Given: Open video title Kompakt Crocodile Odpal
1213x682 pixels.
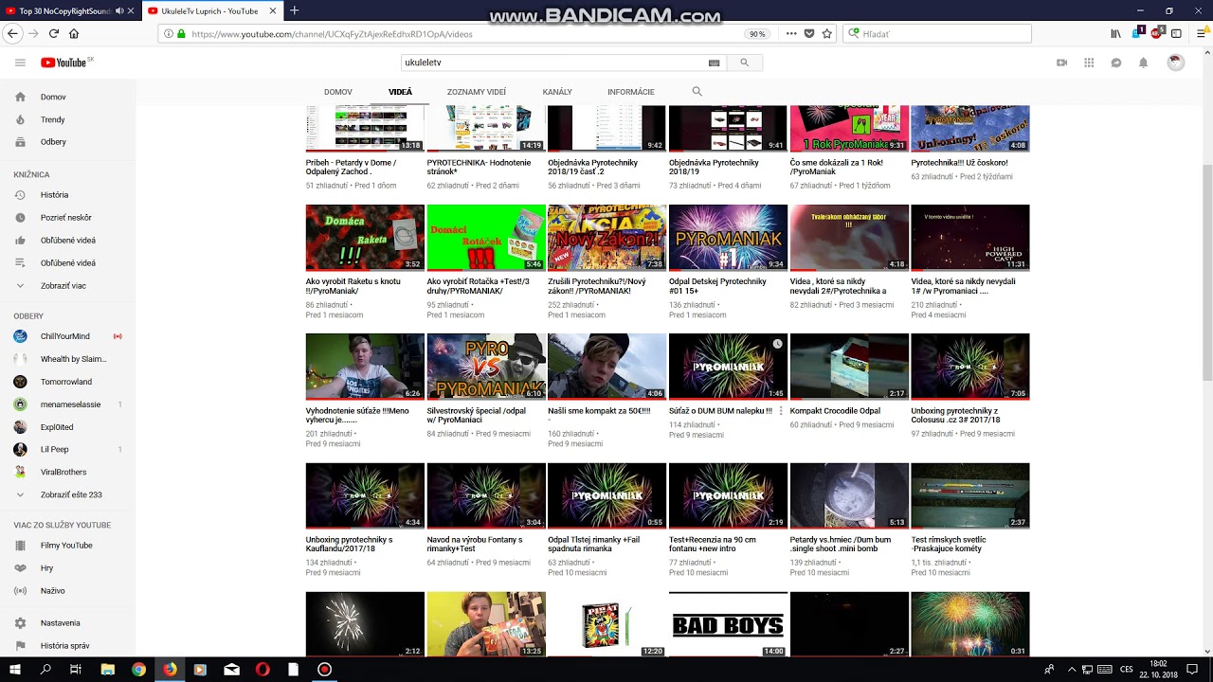Looking at the screenshot, I should (835, 411).
